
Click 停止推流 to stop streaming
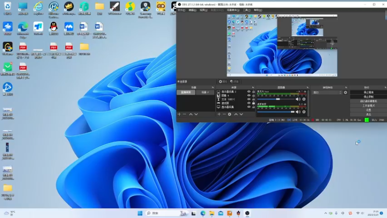(x=369, y=92)
